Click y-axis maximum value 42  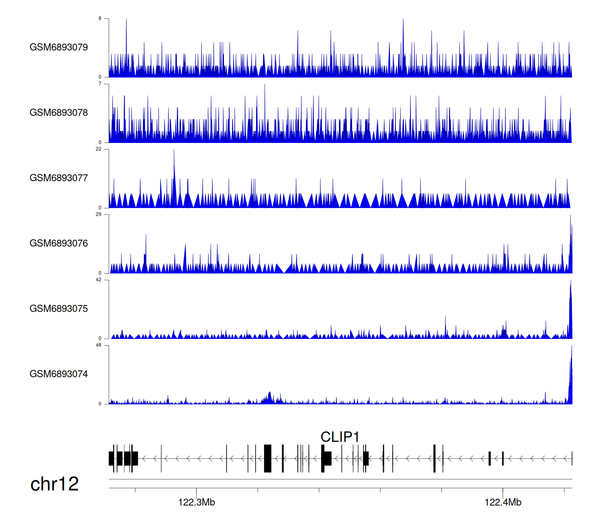(98, 280)
